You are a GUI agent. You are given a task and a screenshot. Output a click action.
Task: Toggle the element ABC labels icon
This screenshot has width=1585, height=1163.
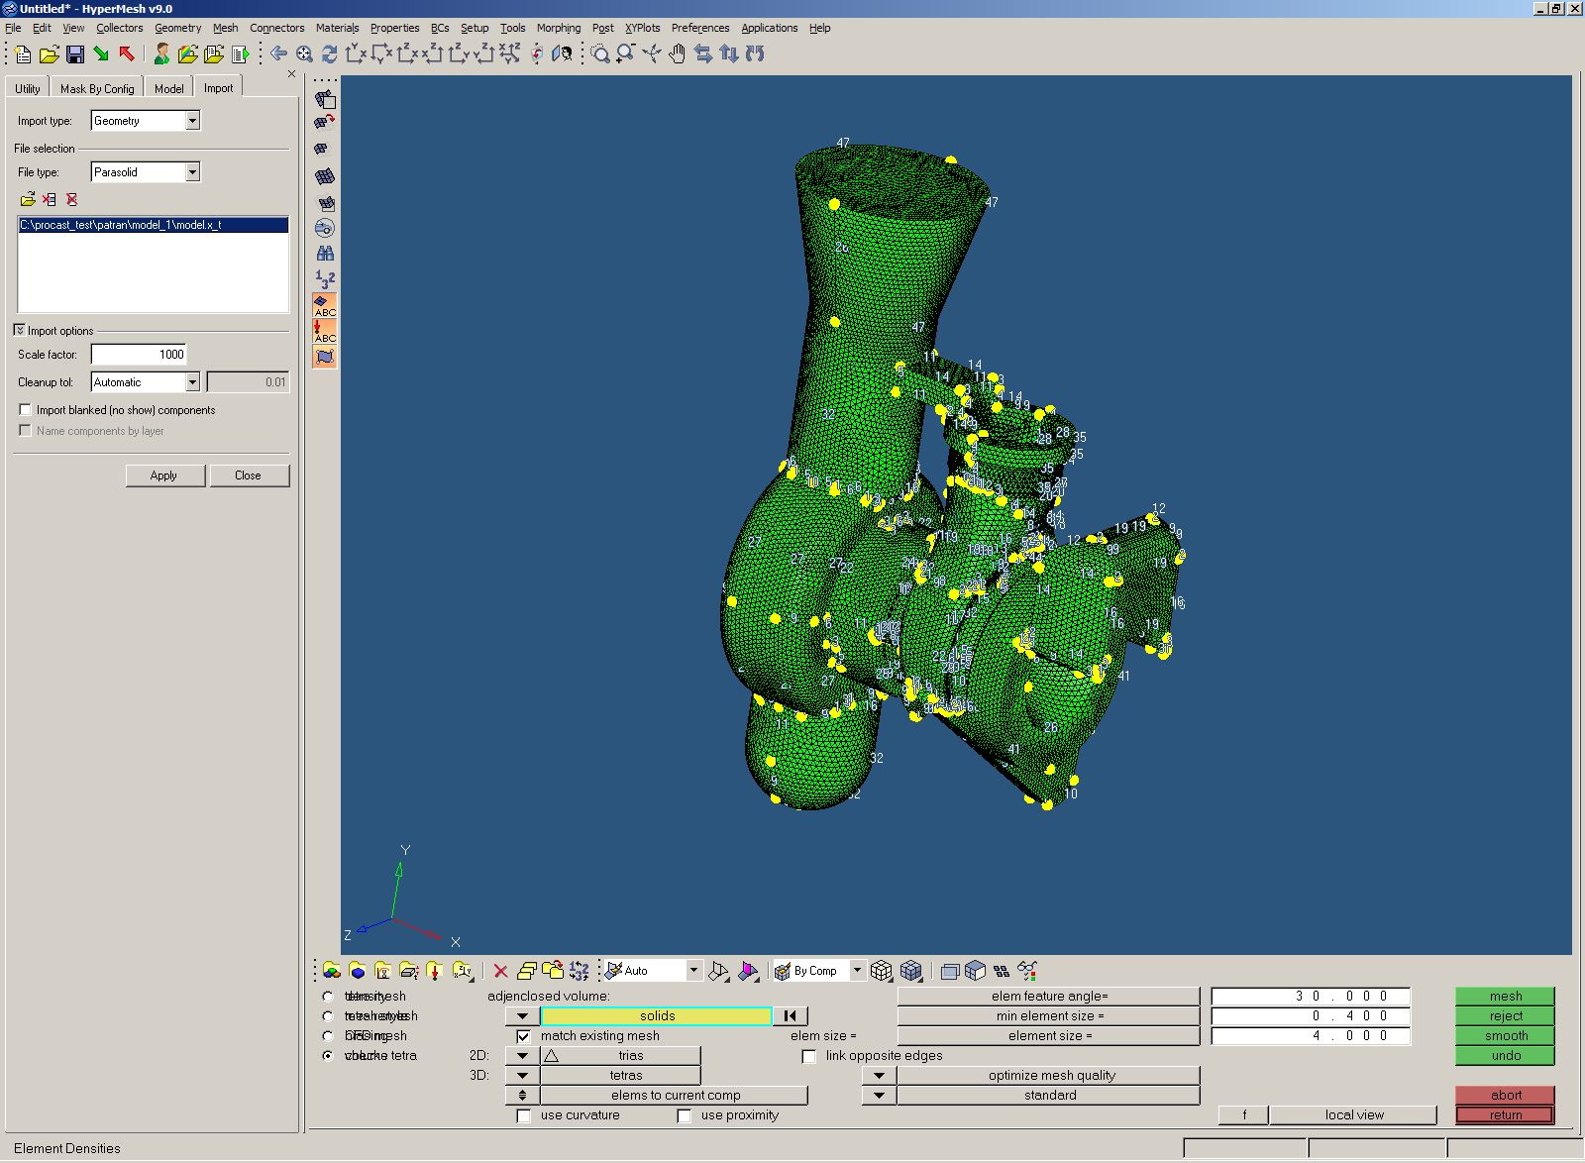coord(325,305)
